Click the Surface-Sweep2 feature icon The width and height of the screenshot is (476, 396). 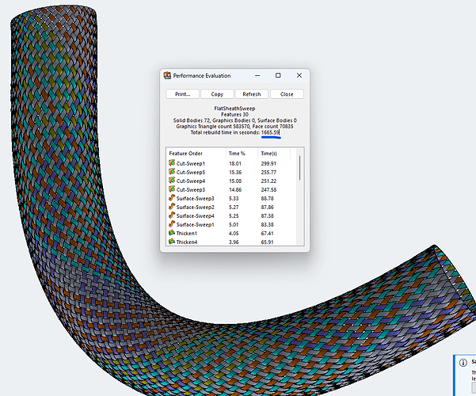click(172, 208)
